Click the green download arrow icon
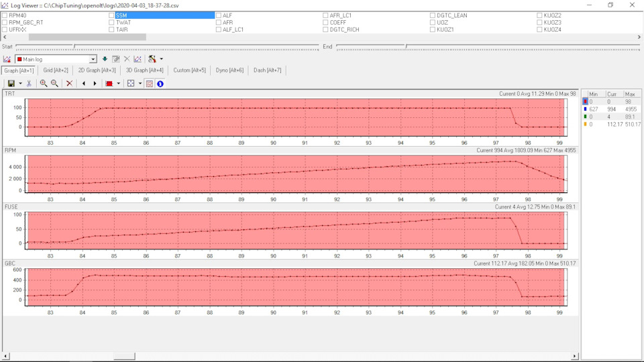This screenshot has width=644, height=362. tap(105, 59)
